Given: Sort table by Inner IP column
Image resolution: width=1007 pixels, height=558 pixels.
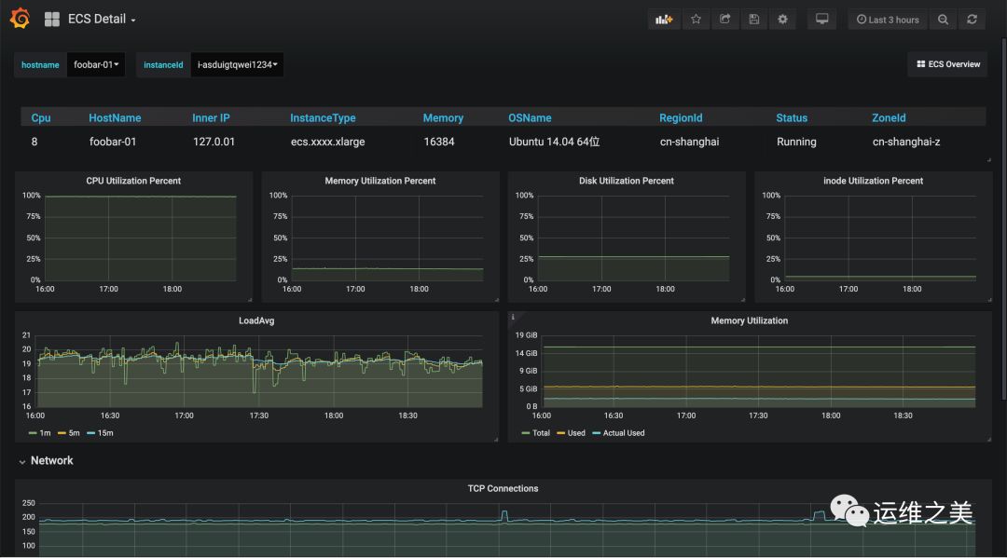Looking at the screenshot, I should [211, 118].
